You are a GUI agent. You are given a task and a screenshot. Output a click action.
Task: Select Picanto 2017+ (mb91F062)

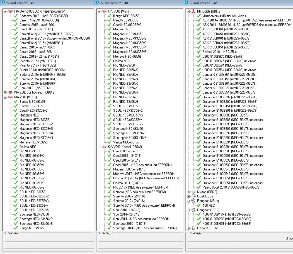pos(38,65)
